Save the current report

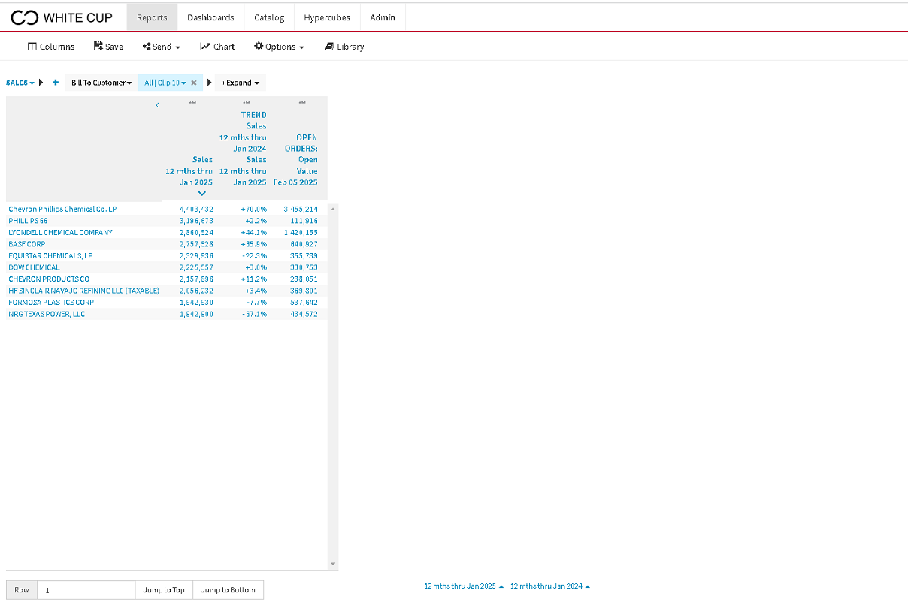click(x=108, y=47)
